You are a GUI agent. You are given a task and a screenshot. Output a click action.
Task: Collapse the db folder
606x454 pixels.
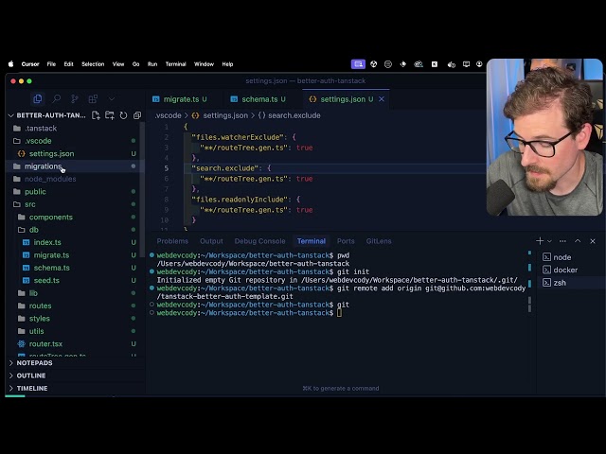75,230
